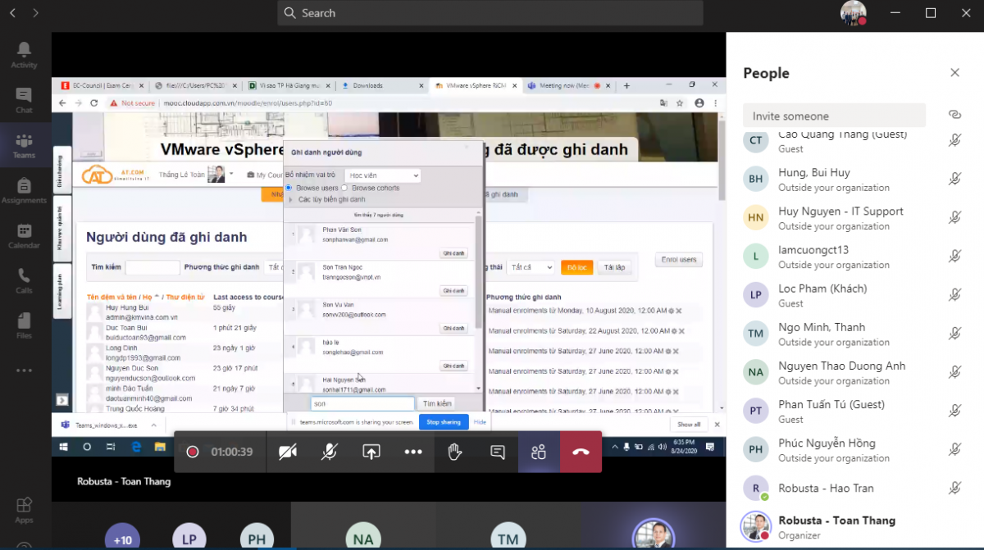Viewport: 984px width, 550px height.
Task: Switch to Meeting now browser tab
Action: coord(567,85)
